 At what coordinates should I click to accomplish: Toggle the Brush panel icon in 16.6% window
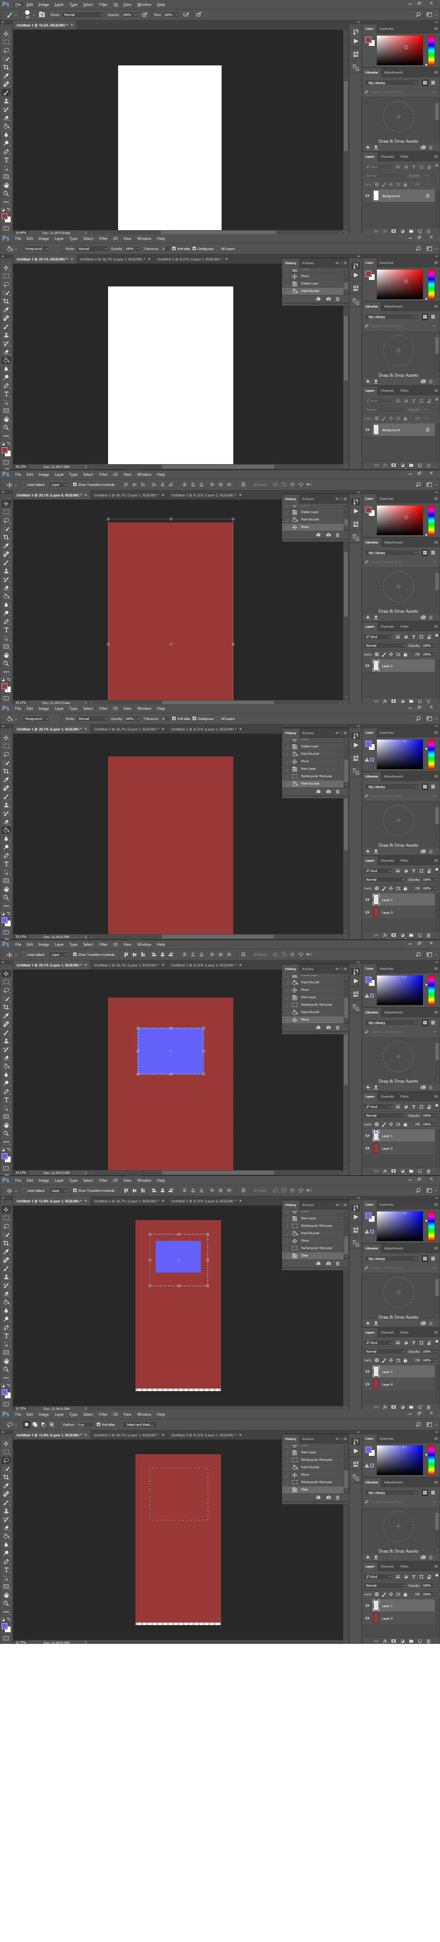(x=41, y=14)
